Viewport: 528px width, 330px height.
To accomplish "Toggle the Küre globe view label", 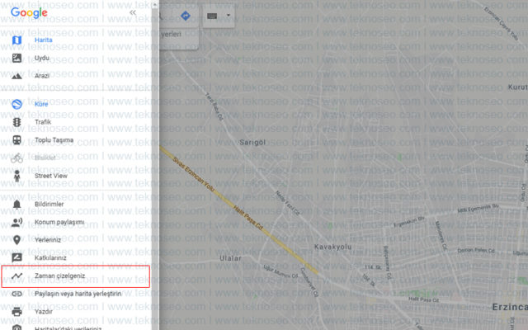I will click(41, 104).
